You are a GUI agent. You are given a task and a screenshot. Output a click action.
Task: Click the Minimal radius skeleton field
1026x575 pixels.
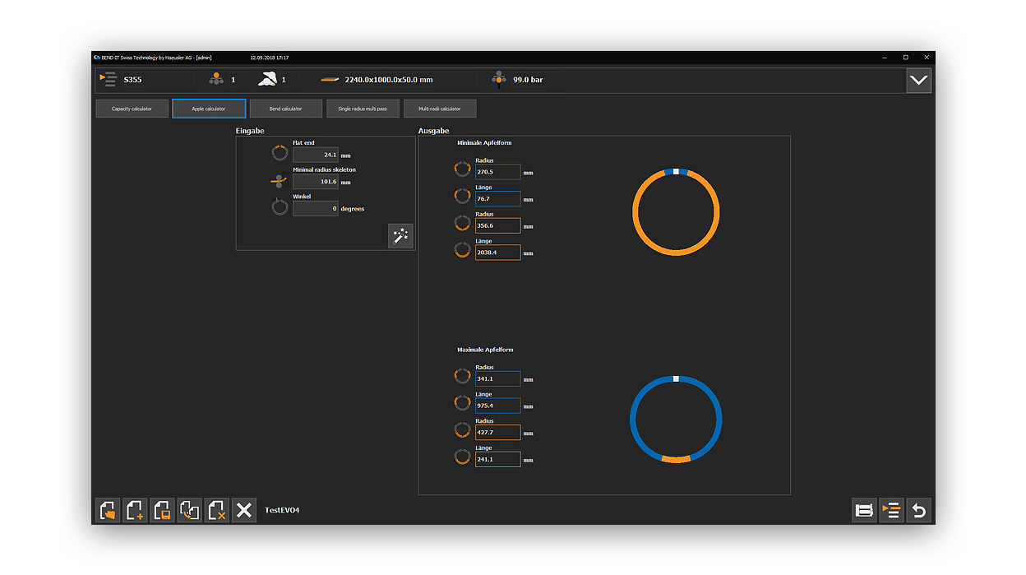pyautogui.click(x=316, y=182)
